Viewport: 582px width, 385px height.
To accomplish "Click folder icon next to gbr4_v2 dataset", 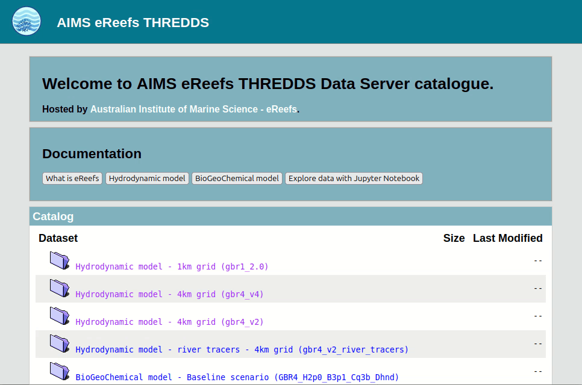I will point(60,316).
